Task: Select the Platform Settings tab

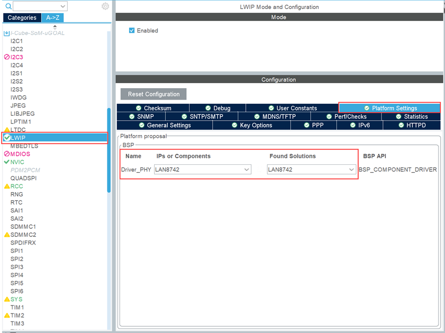Action: click(390, 108)
